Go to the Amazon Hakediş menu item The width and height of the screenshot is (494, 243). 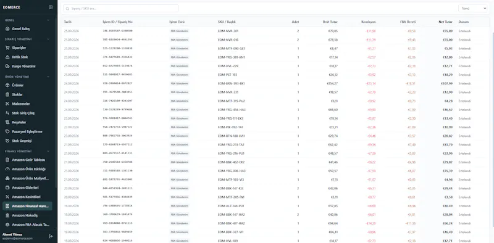(27, 215)
